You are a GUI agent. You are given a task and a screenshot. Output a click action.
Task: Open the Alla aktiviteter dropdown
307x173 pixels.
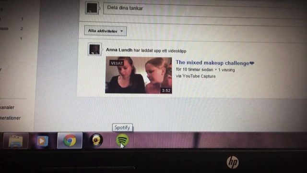click(106, 31)
